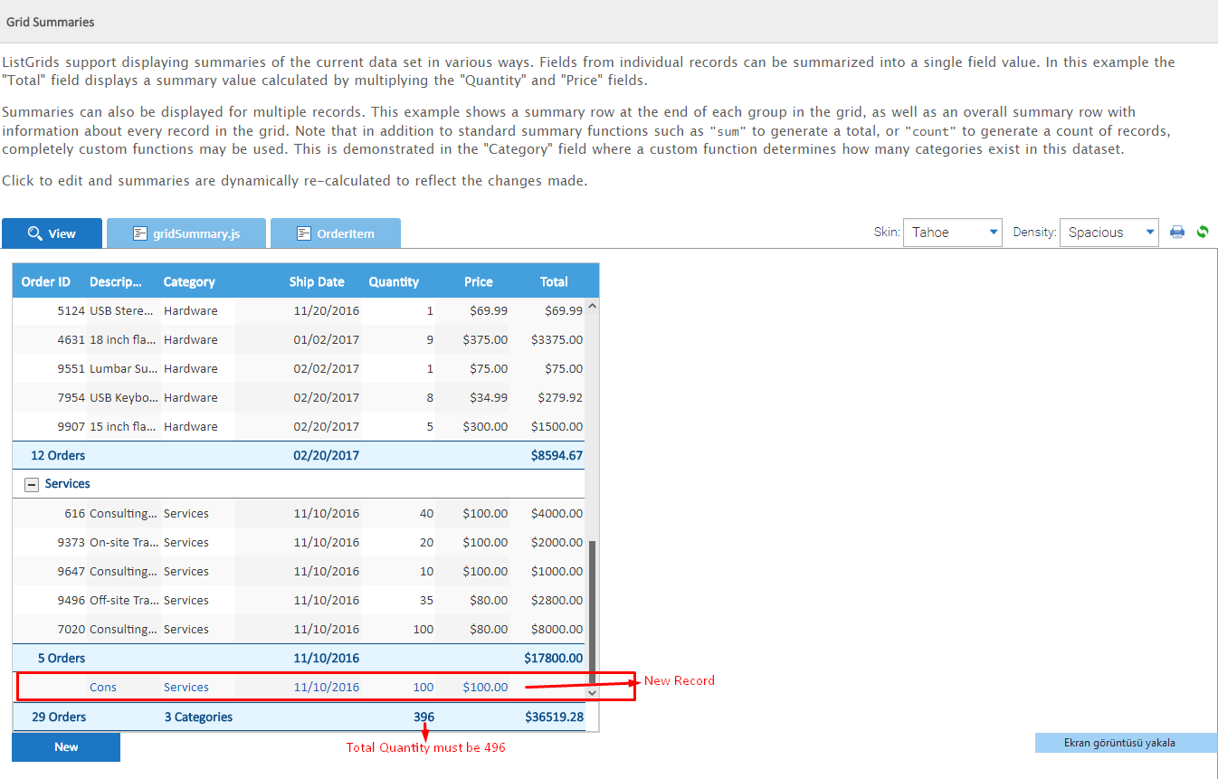Open the Density dropdown

pyautogui.click(x=1109, y=233)
